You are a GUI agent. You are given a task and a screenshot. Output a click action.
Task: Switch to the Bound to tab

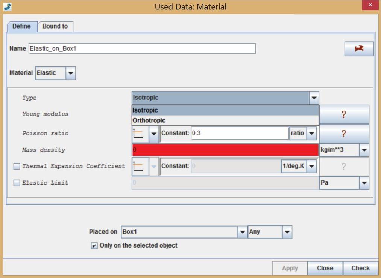tap(55, 26)
